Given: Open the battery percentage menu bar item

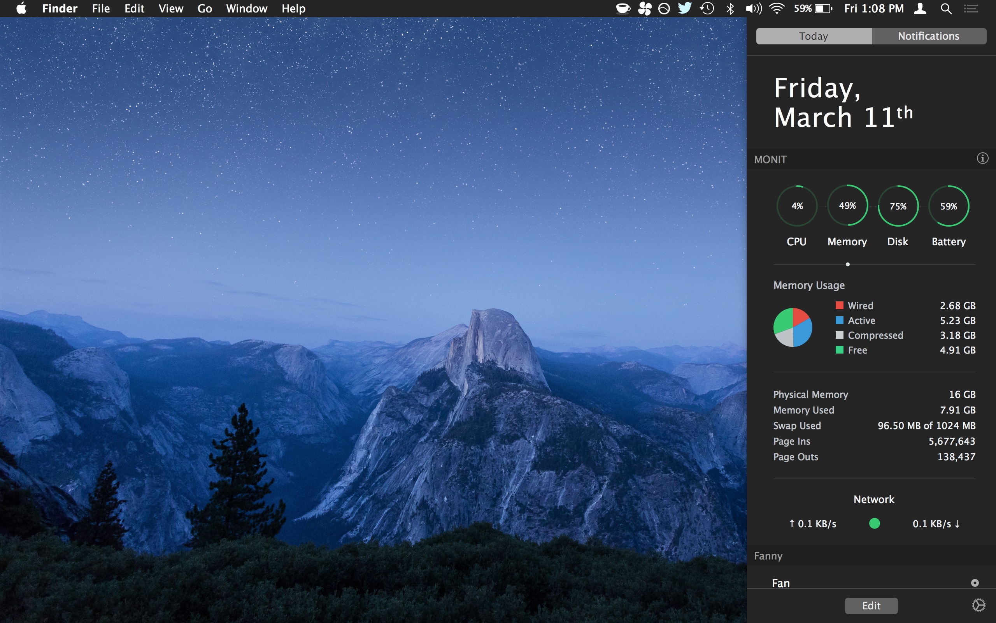Looking at the screenshot, I should [813, 9].
